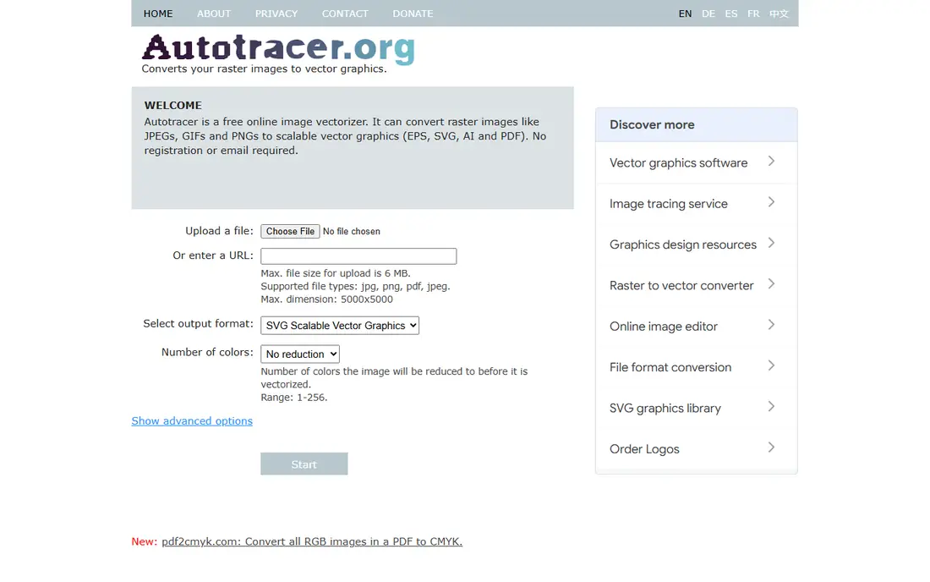Screen dimensions: 930x582
Task: Click chevron next to Image tracing service
Action: coord(772,202)
